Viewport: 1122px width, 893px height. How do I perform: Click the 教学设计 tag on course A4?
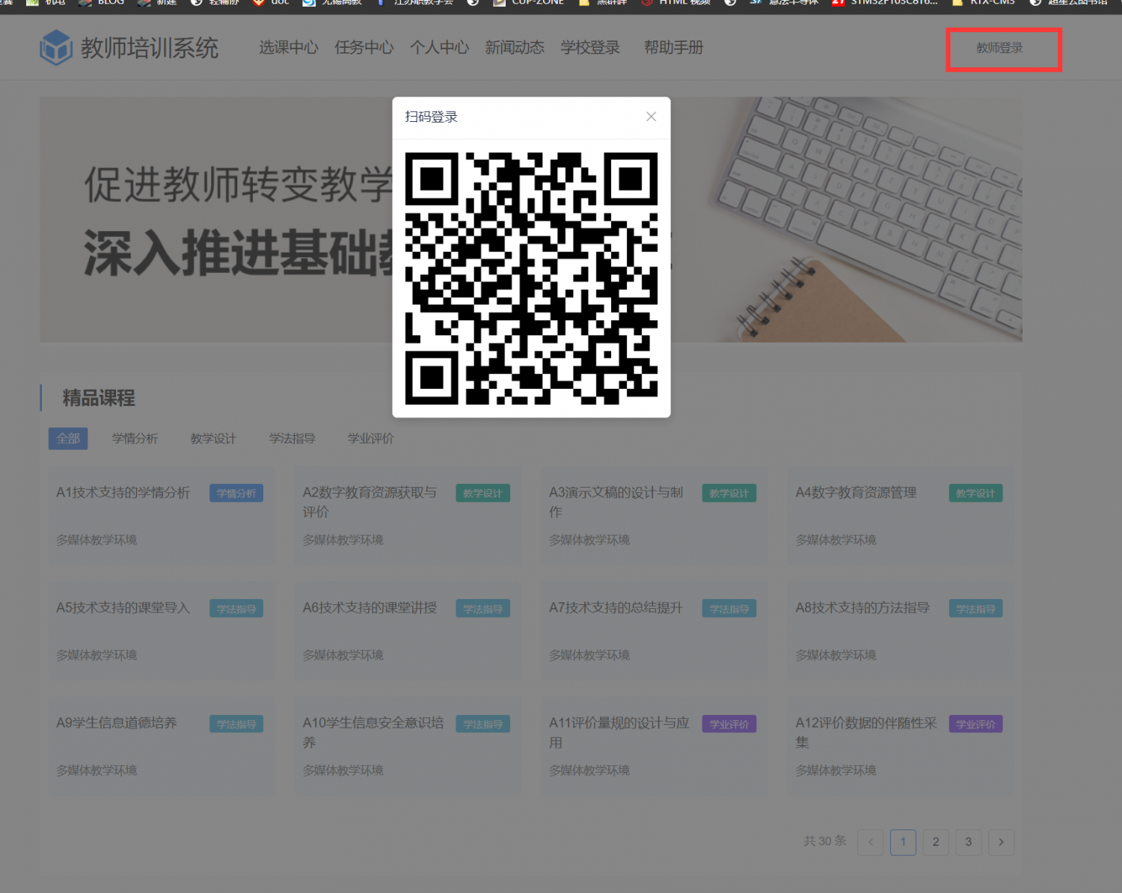pos(975,494)
